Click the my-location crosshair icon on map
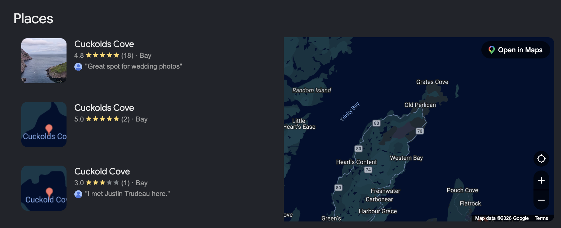This screenshot has height=228, width=561. [541, 159]
